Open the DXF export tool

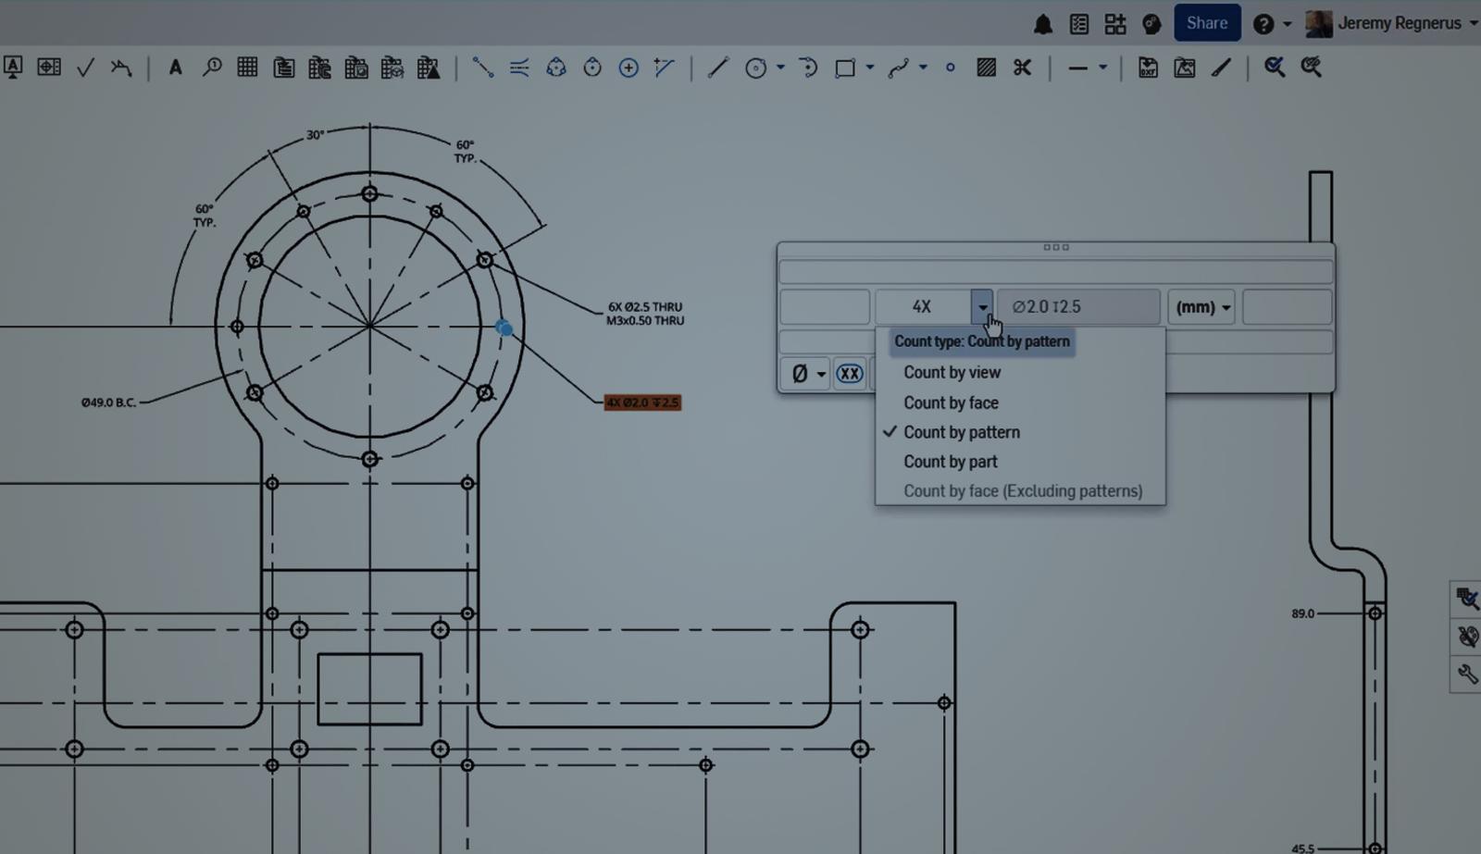click(1148, 67)
